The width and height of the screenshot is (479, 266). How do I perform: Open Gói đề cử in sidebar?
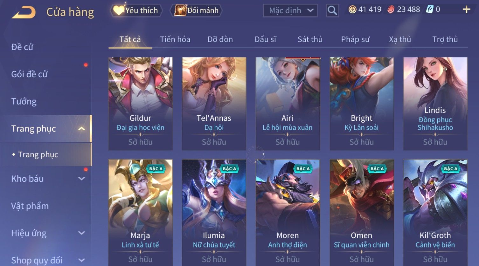pos(29,74)
